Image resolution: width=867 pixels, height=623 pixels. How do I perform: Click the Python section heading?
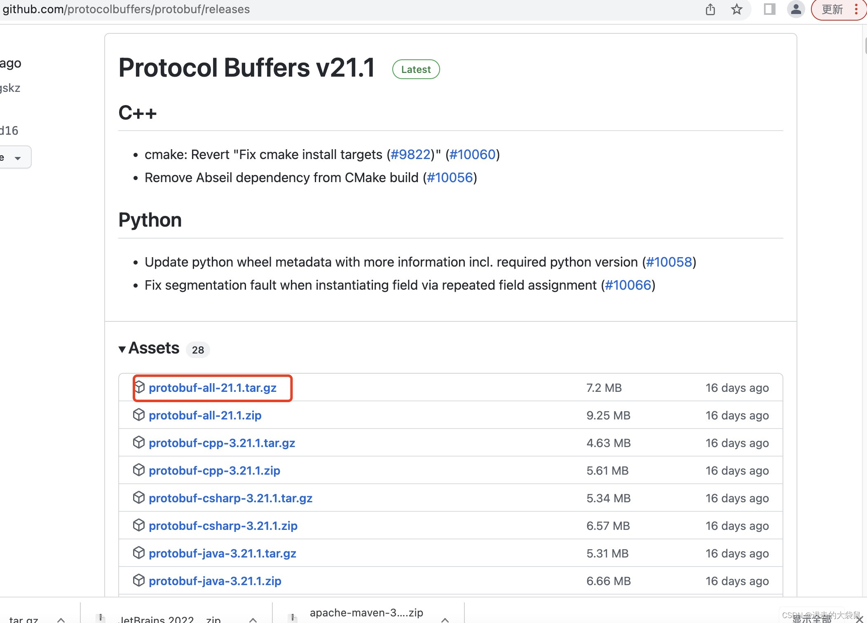tap(150, 220)
